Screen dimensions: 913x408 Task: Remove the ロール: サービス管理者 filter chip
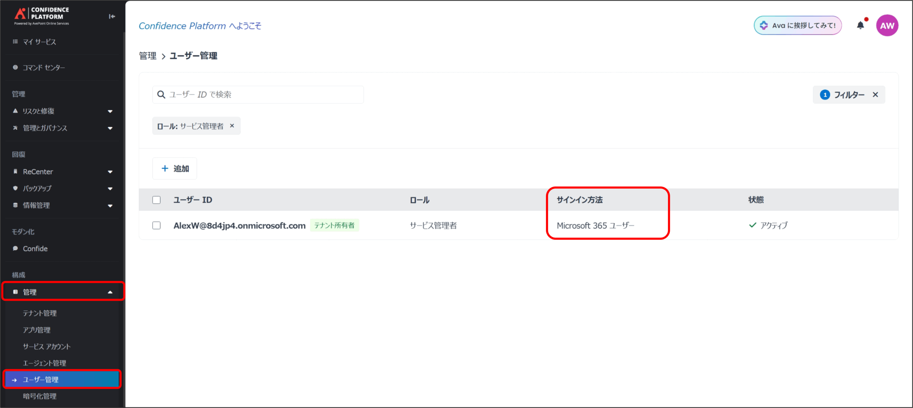pos(232,126)
